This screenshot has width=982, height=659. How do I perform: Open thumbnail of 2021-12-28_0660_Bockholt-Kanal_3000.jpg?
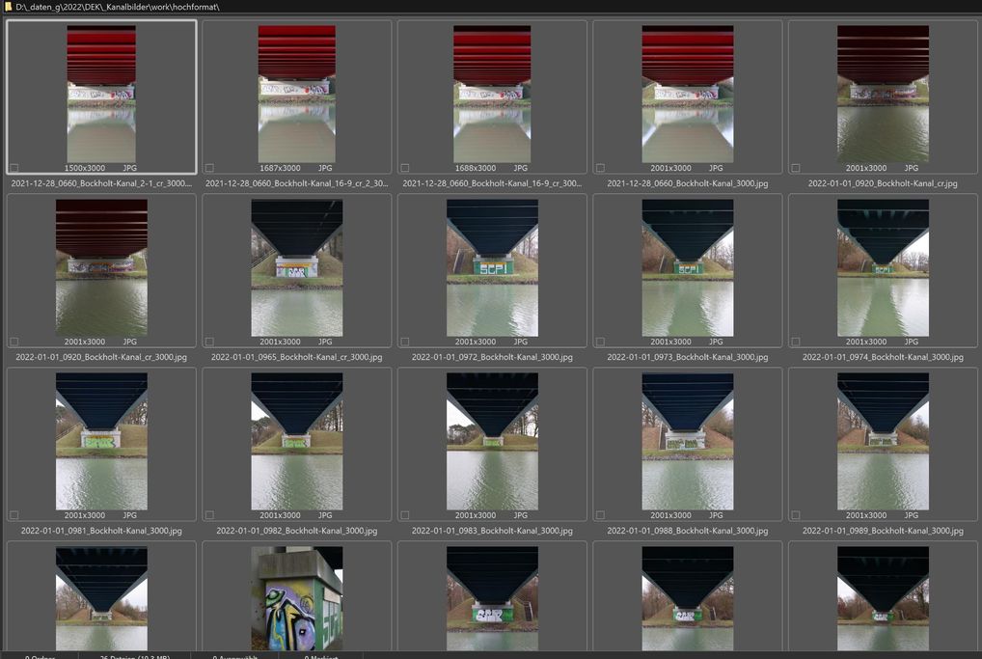[x=688, y=94]
